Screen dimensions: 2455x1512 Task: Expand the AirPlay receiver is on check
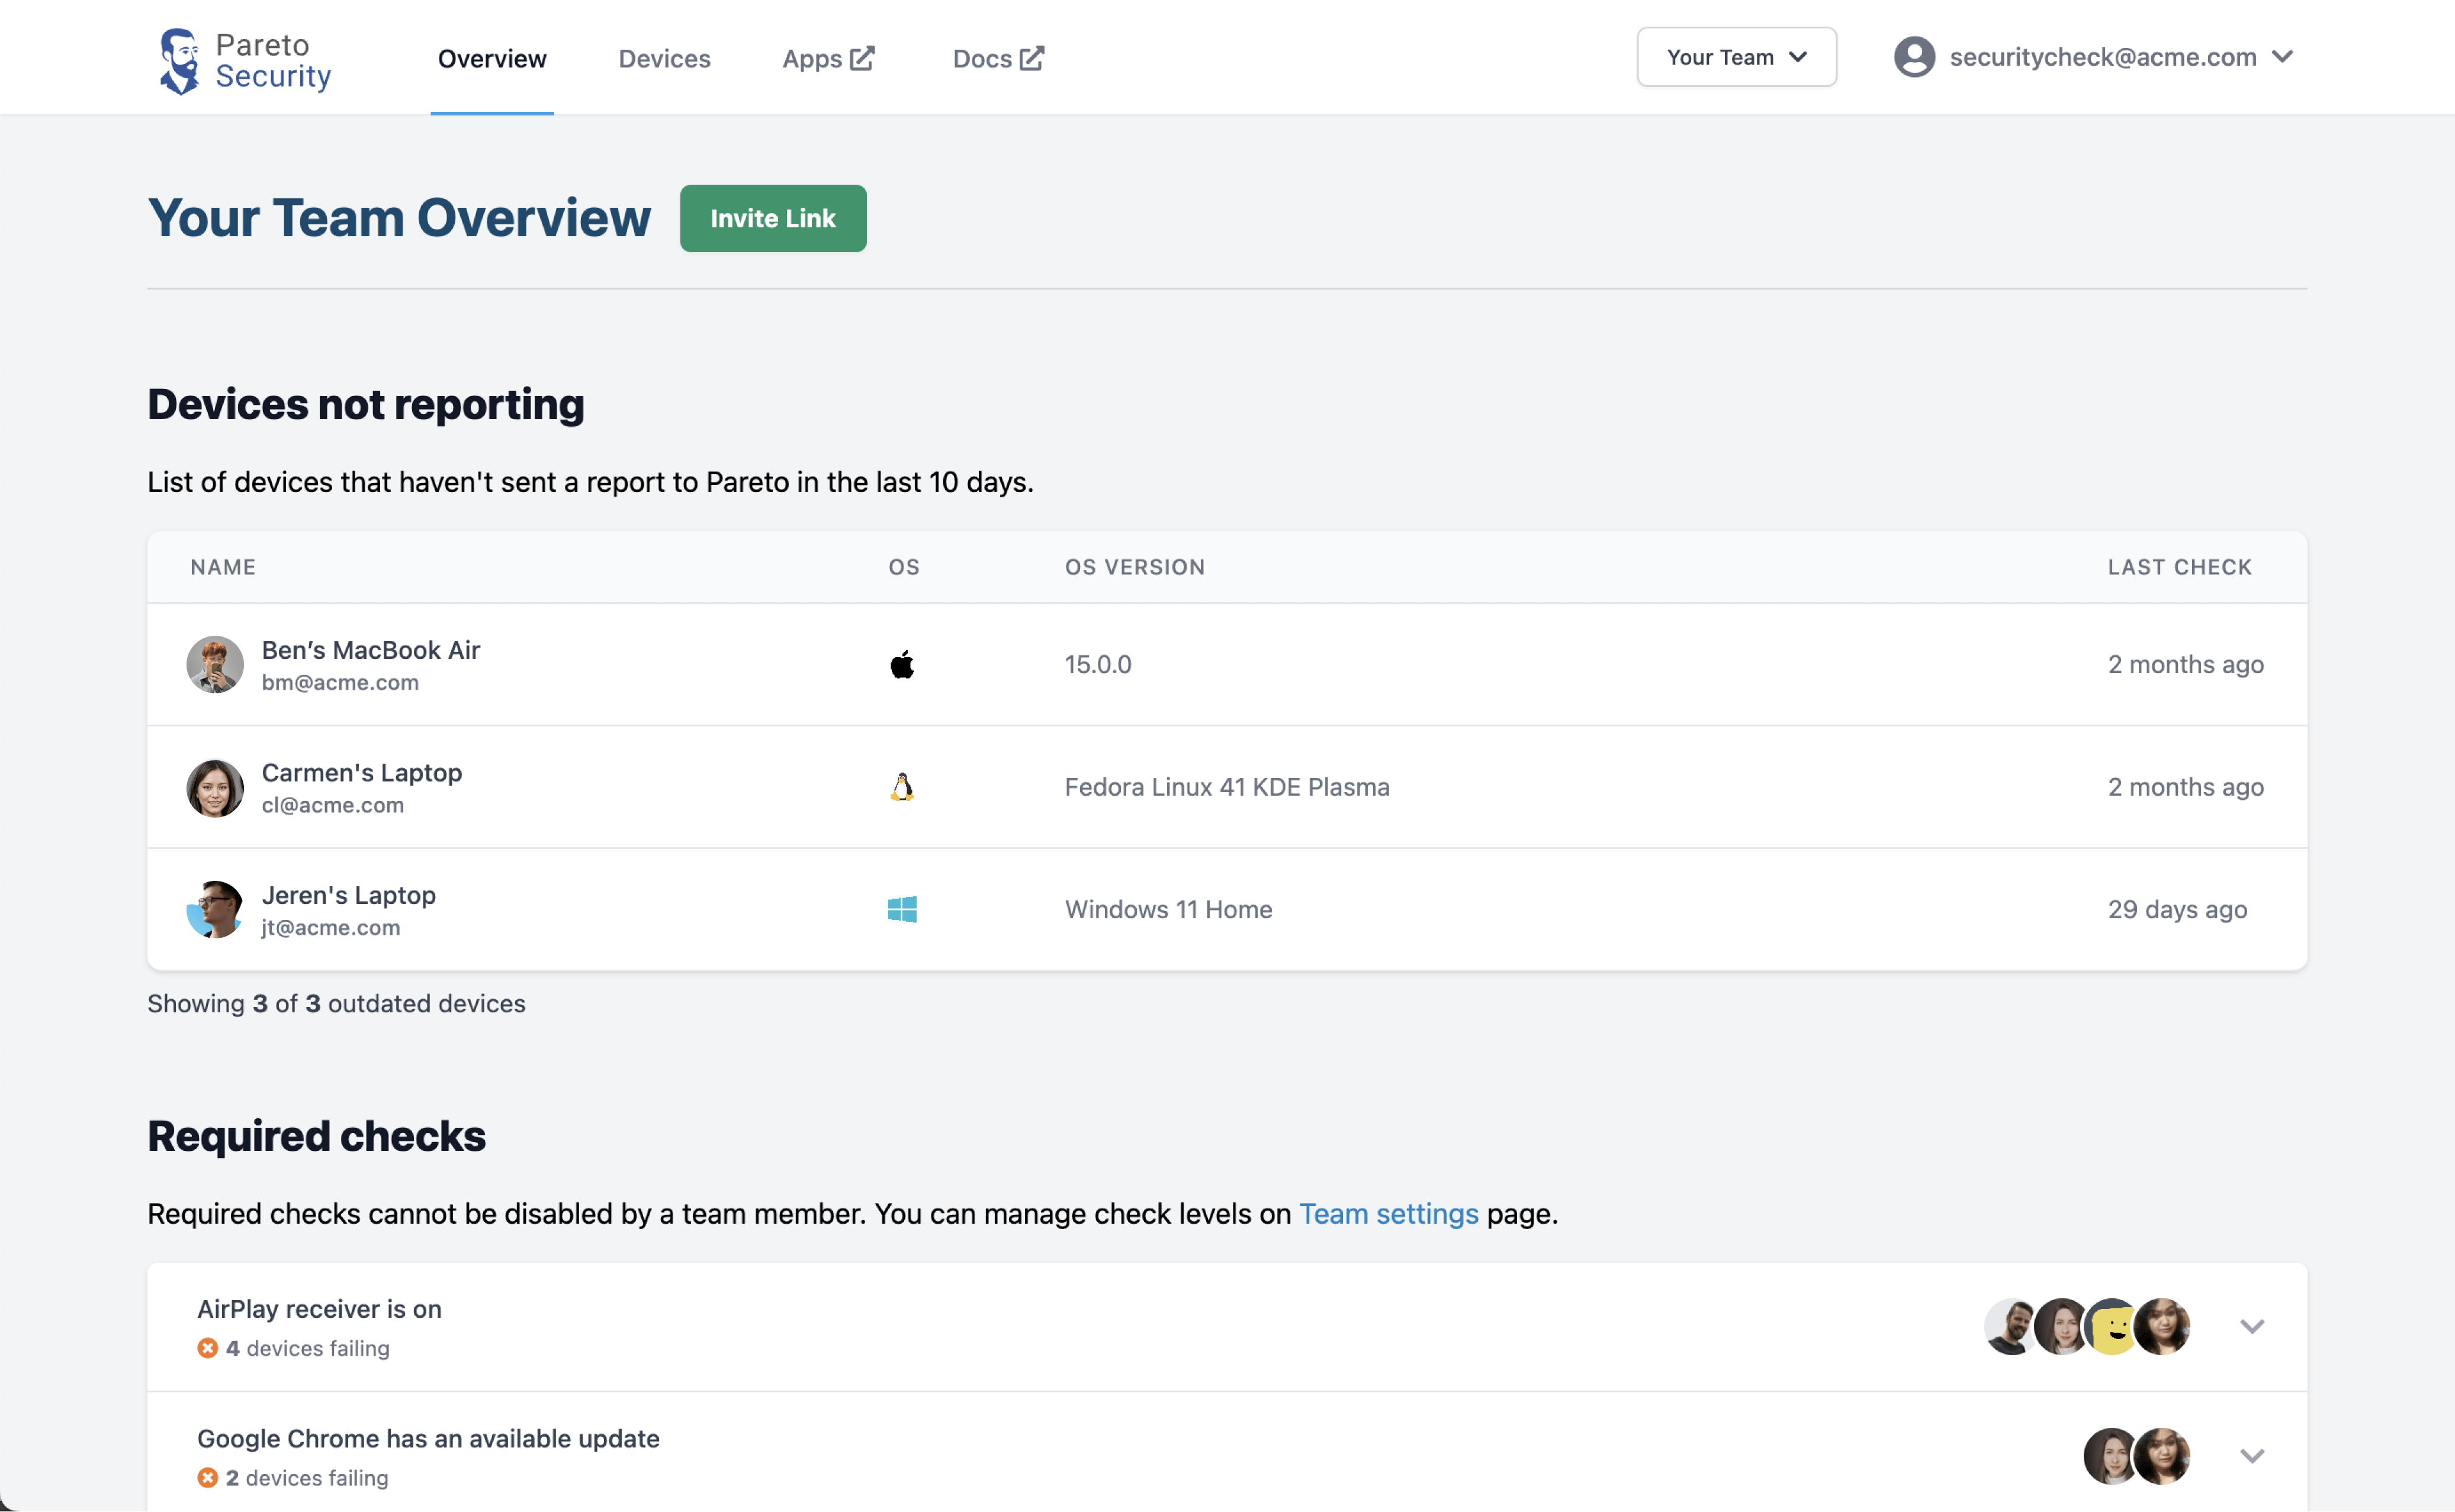[x=2251, y=1326]
